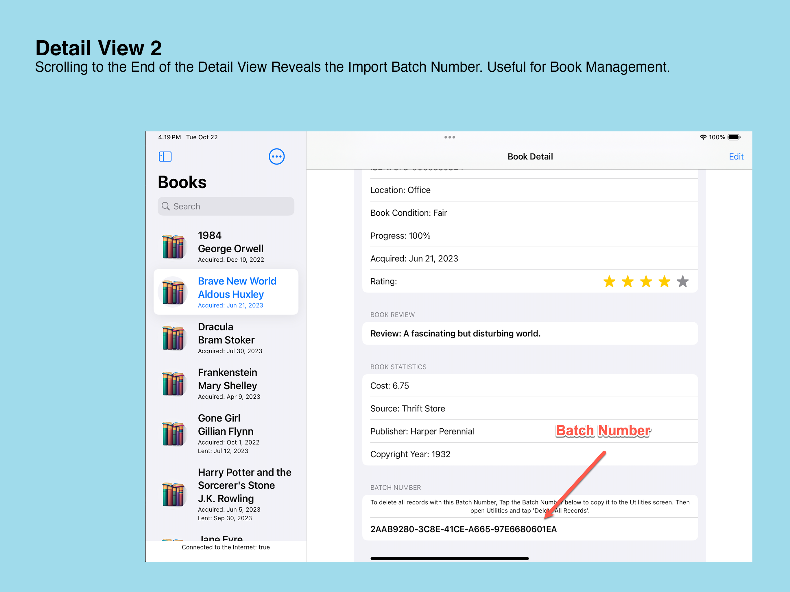Click the battery status icon
Image resolution: width=790 pixels, height=592 pixels.
(x=734, y=137)
